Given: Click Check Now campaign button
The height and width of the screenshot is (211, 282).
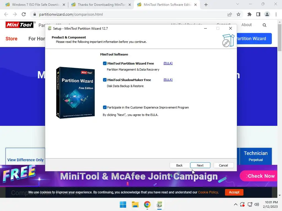Looking at the screenshot, I should [x=259, y=176].
